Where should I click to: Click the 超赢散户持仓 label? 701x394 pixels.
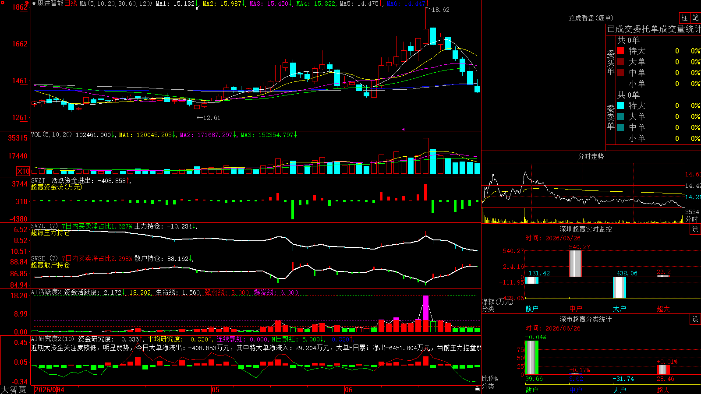click(50, 265)
